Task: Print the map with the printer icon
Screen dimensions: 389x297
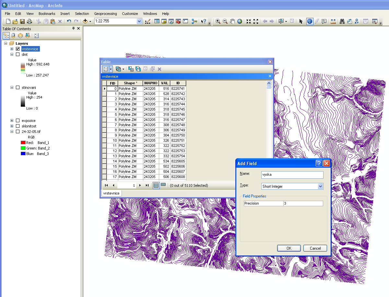Action: click(29, 21)
